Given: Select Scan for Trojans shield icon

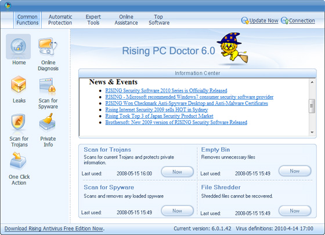Looking at the screenshot, I should click(18, 122).
